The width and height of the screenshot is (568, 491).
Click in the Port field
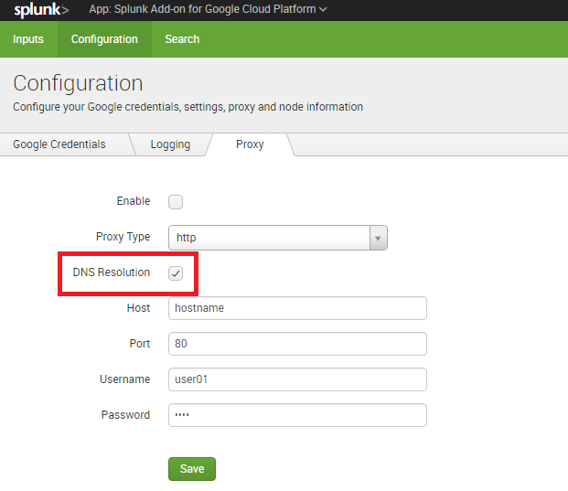pos(297,344)
